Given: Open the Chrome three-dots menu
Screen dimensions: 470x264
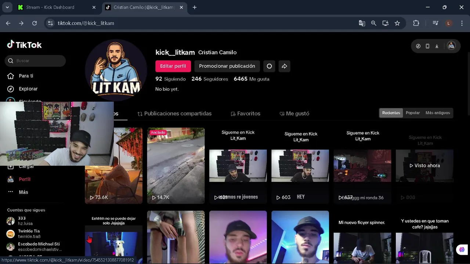Looking at the screenshot, I should 461,23.
